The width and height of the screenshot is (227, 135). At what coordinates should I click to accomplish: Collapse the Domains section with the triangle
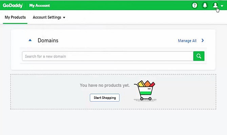(30, 40)
